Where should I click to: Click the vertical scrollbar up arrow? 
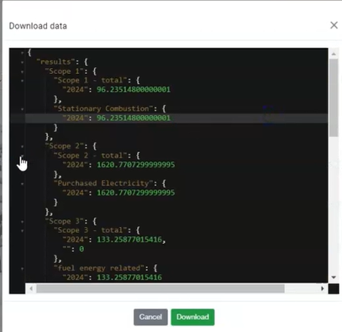(334, 54)
